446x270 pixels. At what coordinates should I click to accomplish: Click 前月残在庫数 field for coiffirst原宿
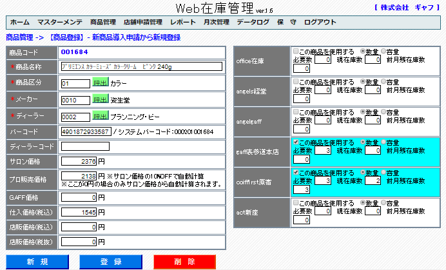(302, 189)
